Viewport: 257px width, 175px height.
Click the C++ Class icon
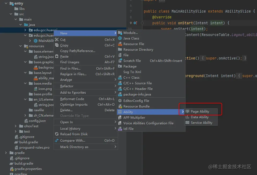pos(120,77)
